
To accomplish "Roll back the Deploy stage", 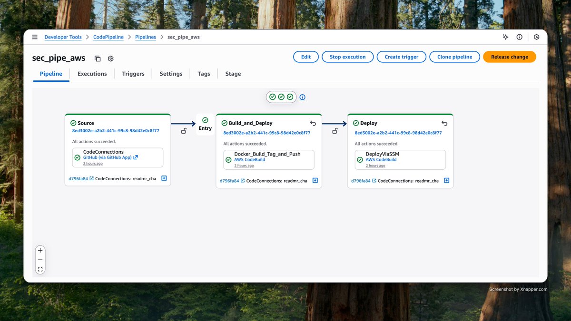I will (444, 123).
